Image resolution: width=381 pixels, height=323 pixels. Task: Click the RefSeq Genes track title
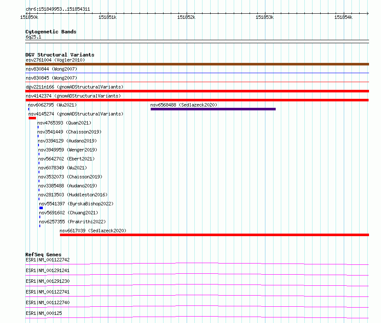[x=43, y=255]
